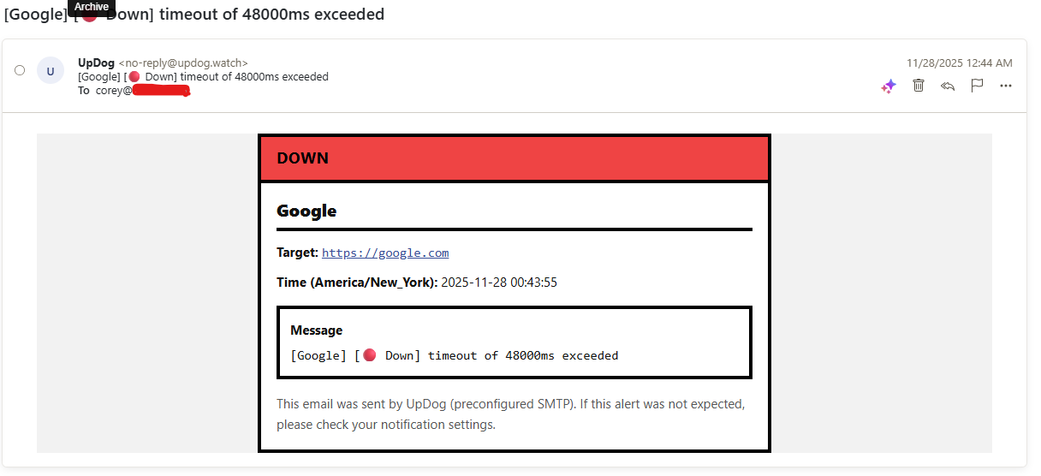
Task: Click sender name UpDog
Action: (x=96, y=62)
